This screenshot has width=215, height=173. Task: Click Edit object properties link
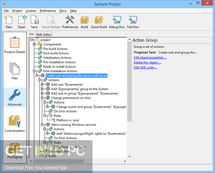point(150,57)
